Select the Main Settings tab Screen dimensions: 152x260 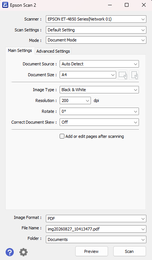click(x=20, y=50)
